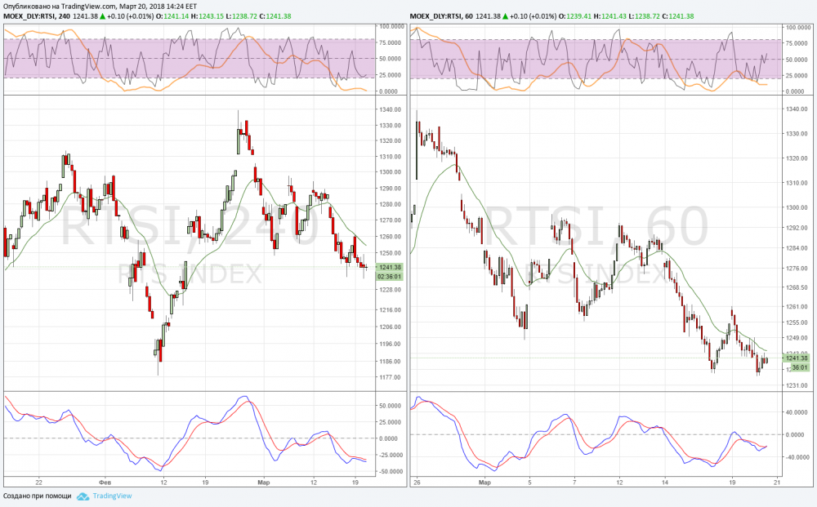This screenshot has width=817, height=507.
Task: Click the -50.0000 oscillator scale label
Action: click(391, 472)
